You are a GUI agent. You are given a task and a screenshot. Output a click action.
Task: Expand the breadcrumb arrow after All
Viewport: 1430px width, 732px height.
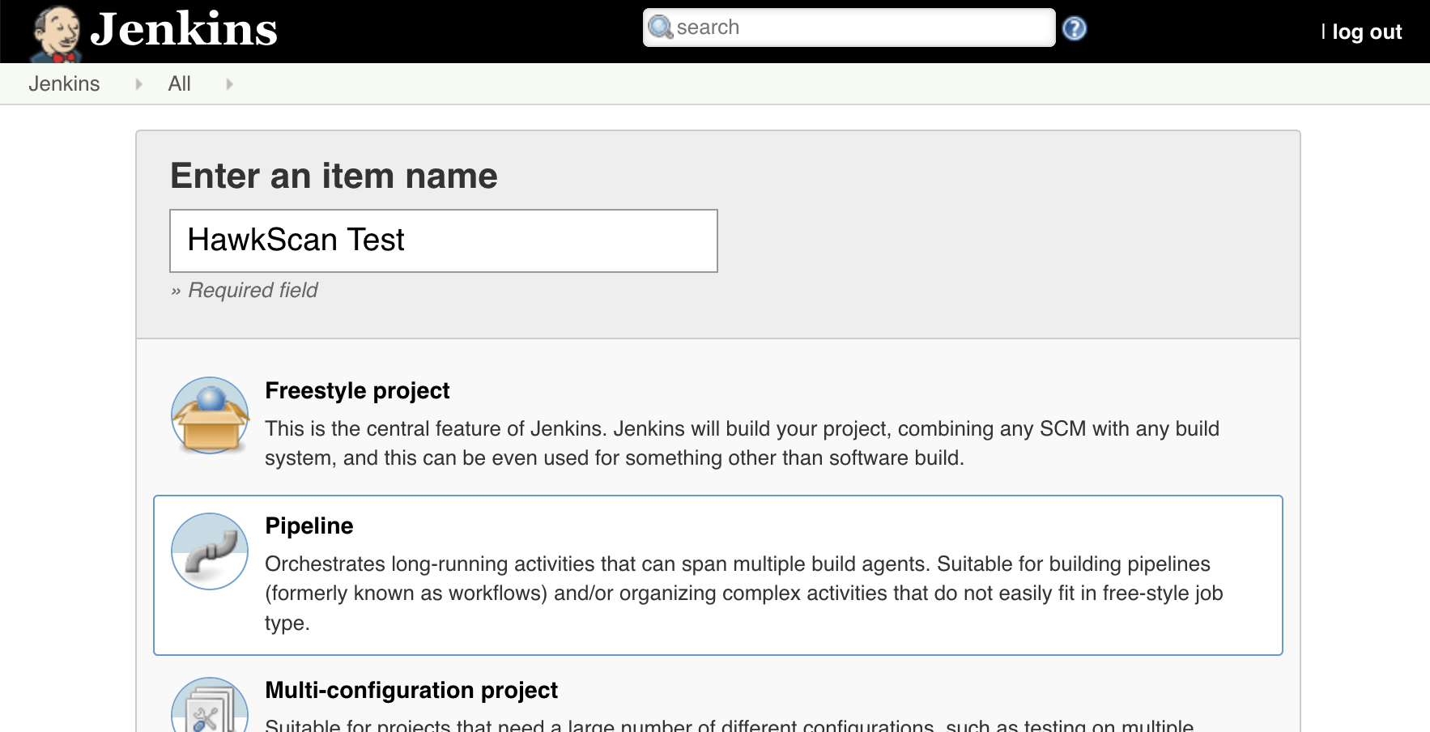click(229, 83)
